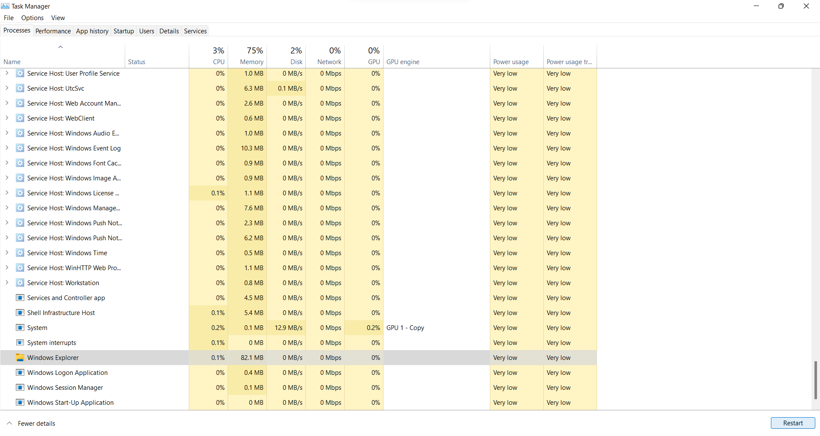Open the Options menu

pyautogui.click(x=32, y=18)
